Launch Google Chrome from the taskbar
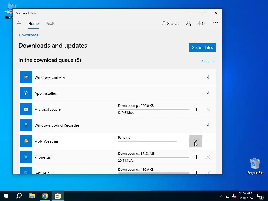 tap(45, 196)
